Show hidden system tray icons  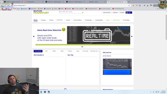tap(151, 92)
